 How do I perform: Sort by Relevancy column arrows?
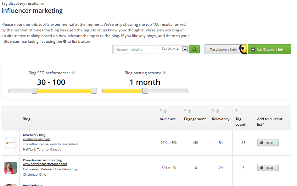(213, 110)
